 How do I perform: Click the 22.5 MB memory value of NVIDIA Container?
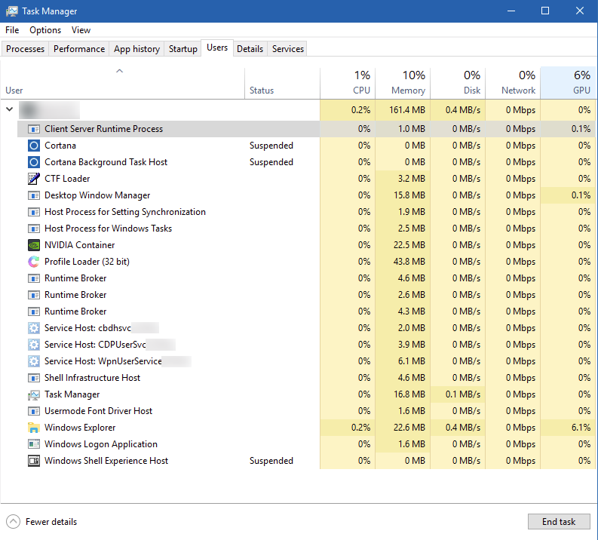coord(409,245)
